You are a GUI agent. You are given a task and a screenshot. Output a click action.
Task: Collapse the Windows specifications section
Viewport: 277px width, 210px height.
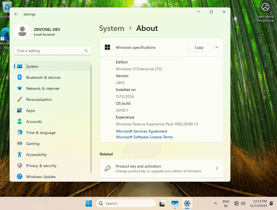[217, 47]
